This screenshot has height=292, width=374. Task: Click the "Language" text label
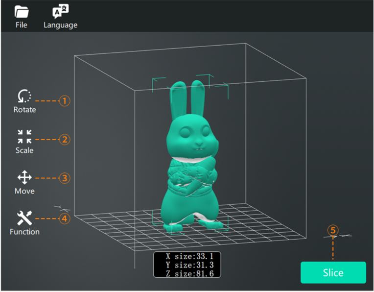60,25
